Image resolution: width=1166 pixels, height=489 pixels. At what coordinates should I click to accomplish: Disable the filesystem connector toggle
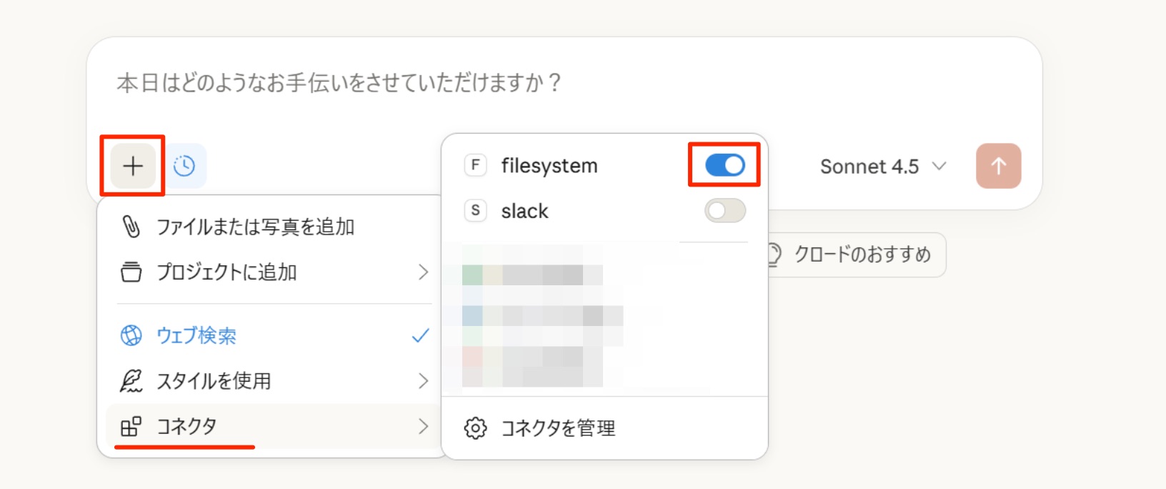pos(724,165)
